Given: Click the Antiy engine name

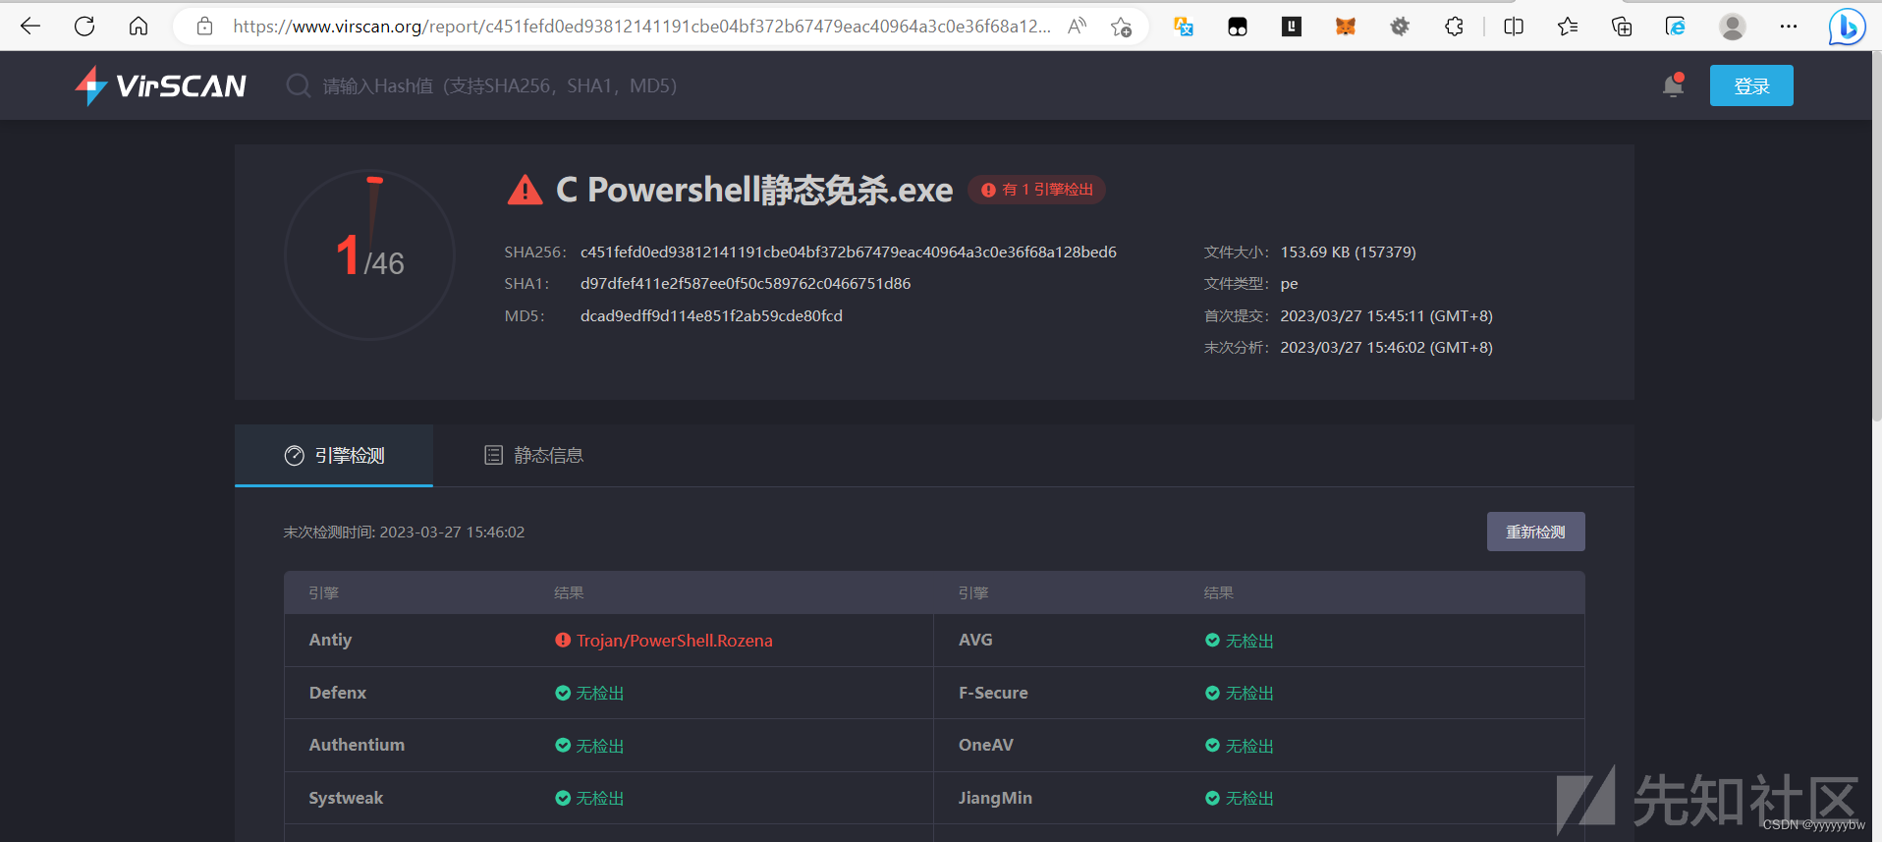Looking at the screenshot, I should pyautogui.click(x=330, y=640).
